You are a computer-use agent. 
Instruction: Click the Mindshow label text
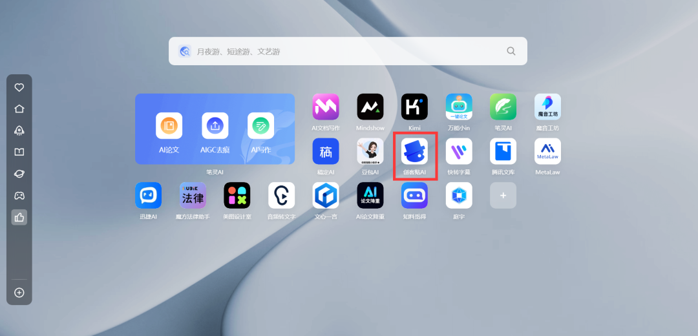pyautogui.click(x=370, y=128)
